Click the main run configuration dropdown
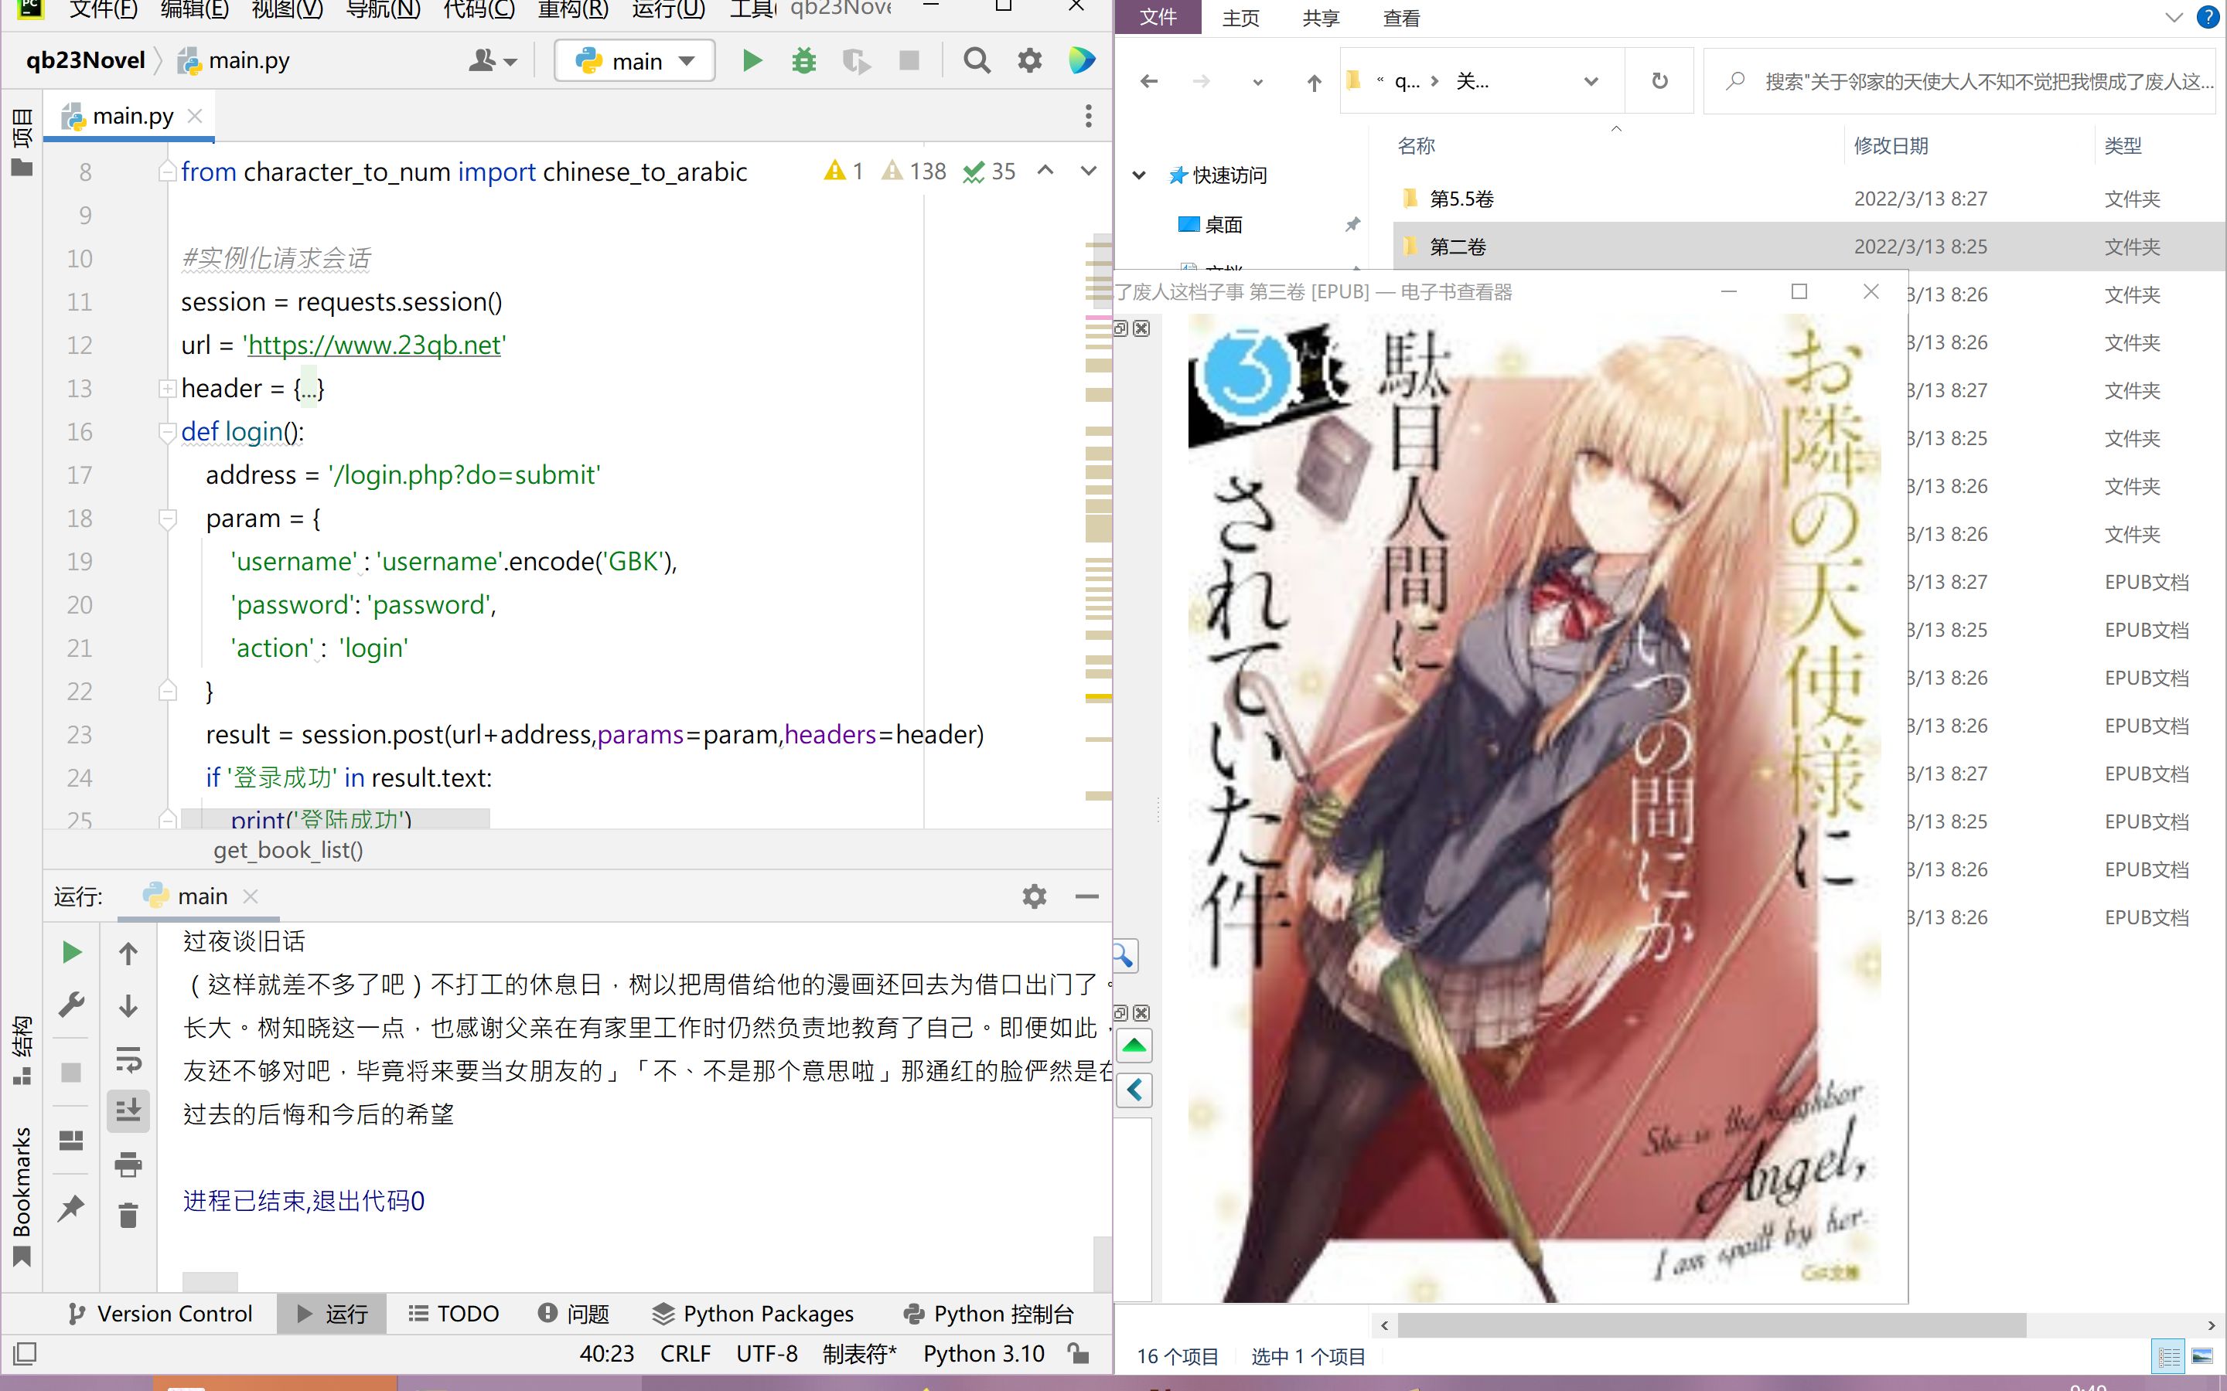 pyautogui.click(x=633, y=60)
